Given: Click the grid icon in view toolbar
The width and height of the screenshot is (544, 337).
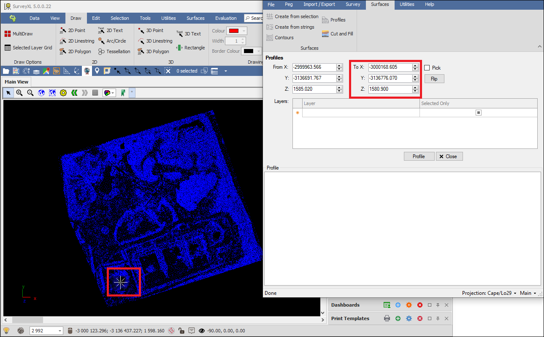Looking at the screenshot, I should (95, 93).
